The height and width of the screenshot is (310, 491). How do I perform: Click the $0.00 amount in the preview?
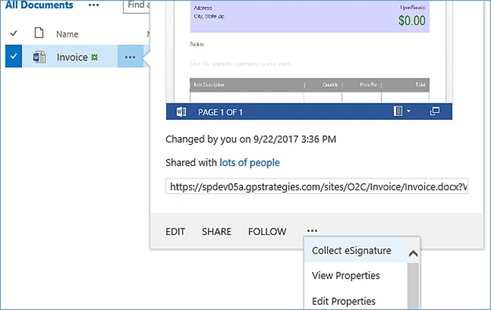(412, 20)
